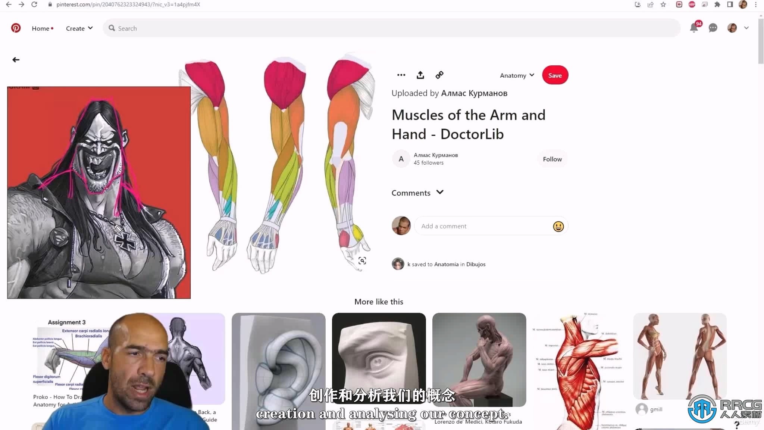Click the notifications bell icon
764x430 pixels.
tap(694, 28)
